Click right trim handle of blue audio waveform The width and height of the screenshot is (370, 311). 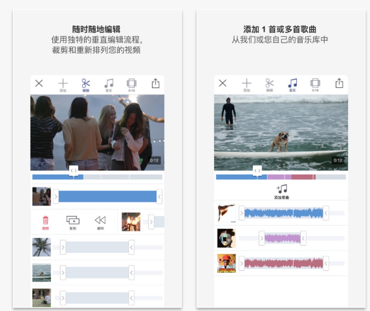[326, 213]
